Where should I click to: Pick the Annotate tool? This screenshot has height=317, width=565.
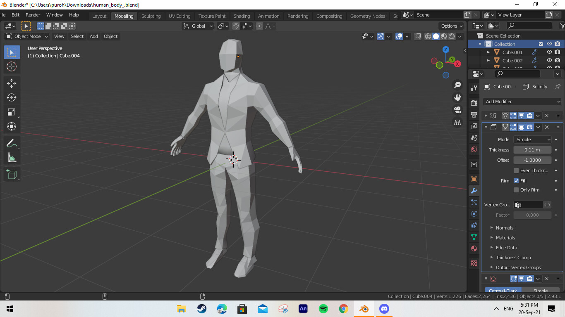pyautogui.click(x=12, y=143)
